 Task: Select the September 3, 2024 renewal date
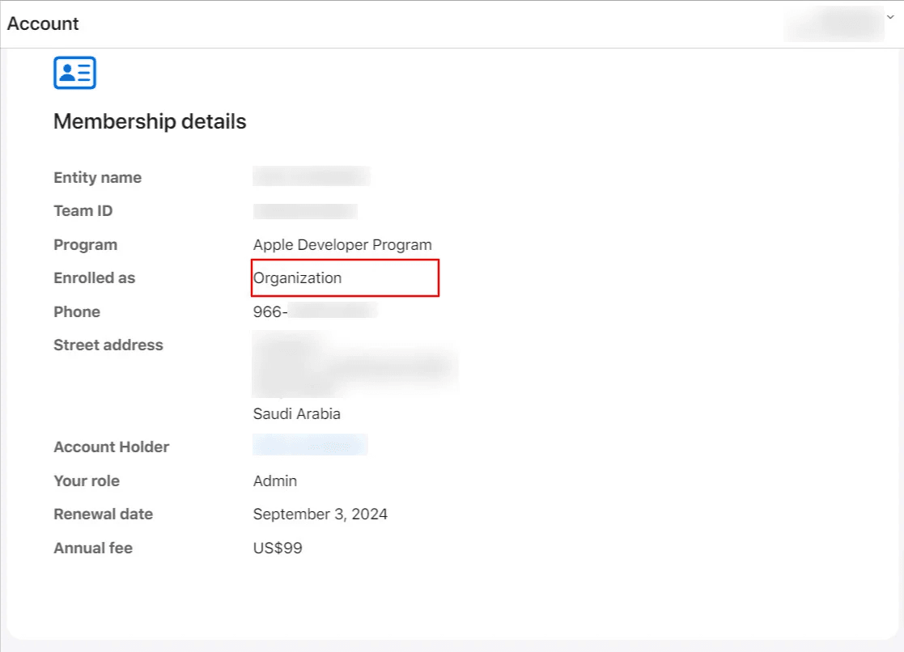(x=320, y=514)
